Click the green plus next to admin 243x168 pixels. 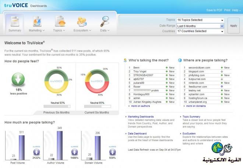click(167, 98)
